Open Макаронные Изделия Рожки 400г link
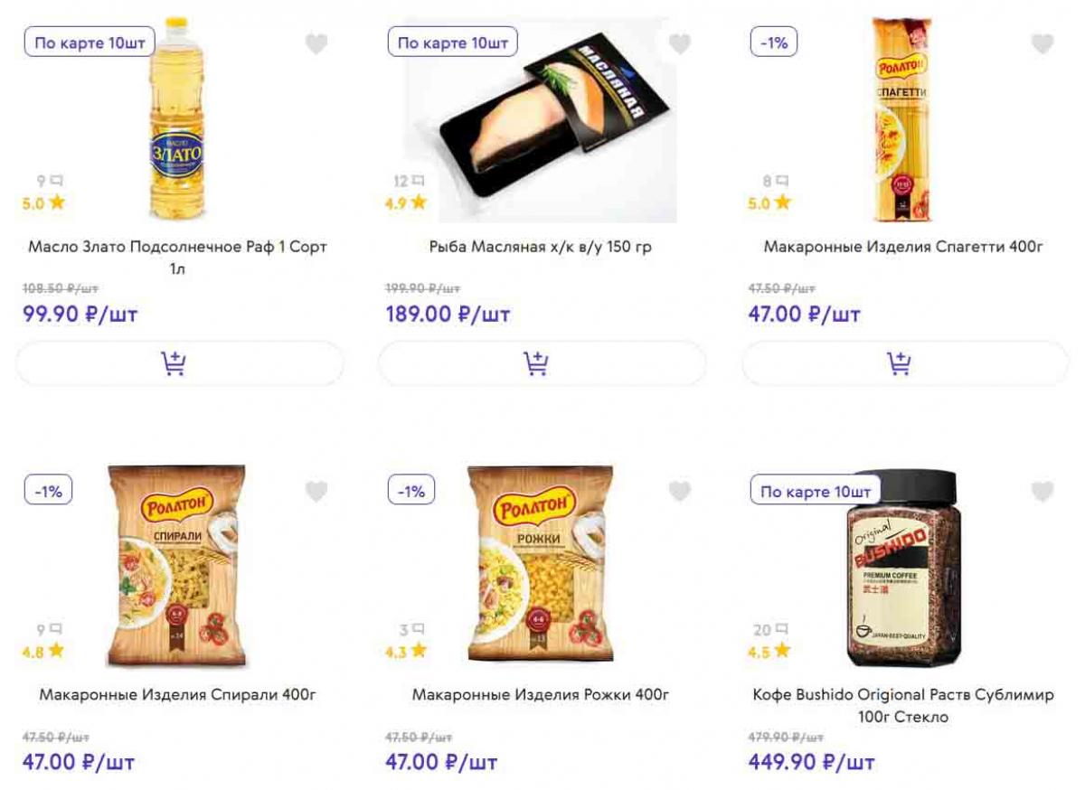This screenshot has height=790, width=1085. pyautogui.click(x=541, y=695)
